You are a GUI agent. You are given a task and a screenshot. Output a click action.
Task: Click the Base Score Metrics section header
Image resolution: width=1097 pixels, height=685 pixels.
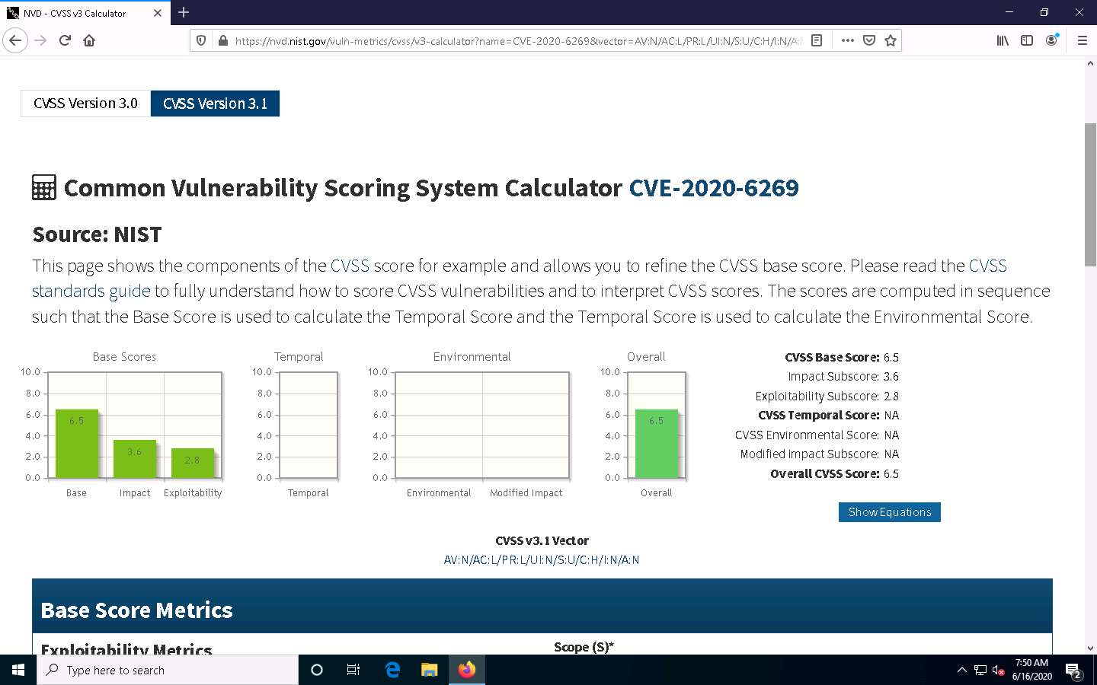(542, 607)
